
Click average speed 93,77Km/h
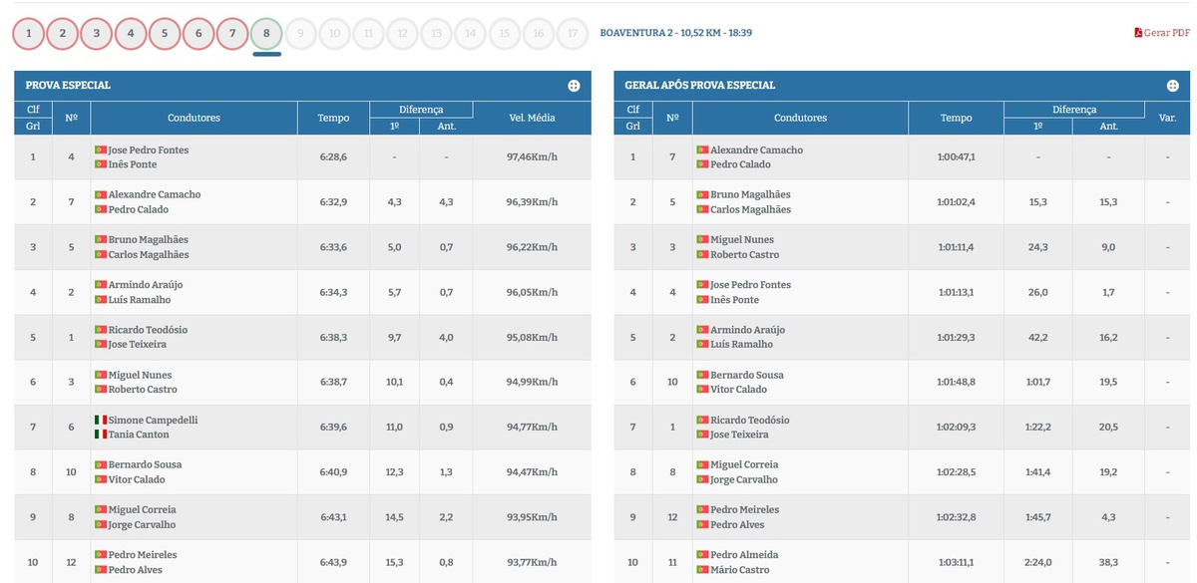(x=531, y=562)
